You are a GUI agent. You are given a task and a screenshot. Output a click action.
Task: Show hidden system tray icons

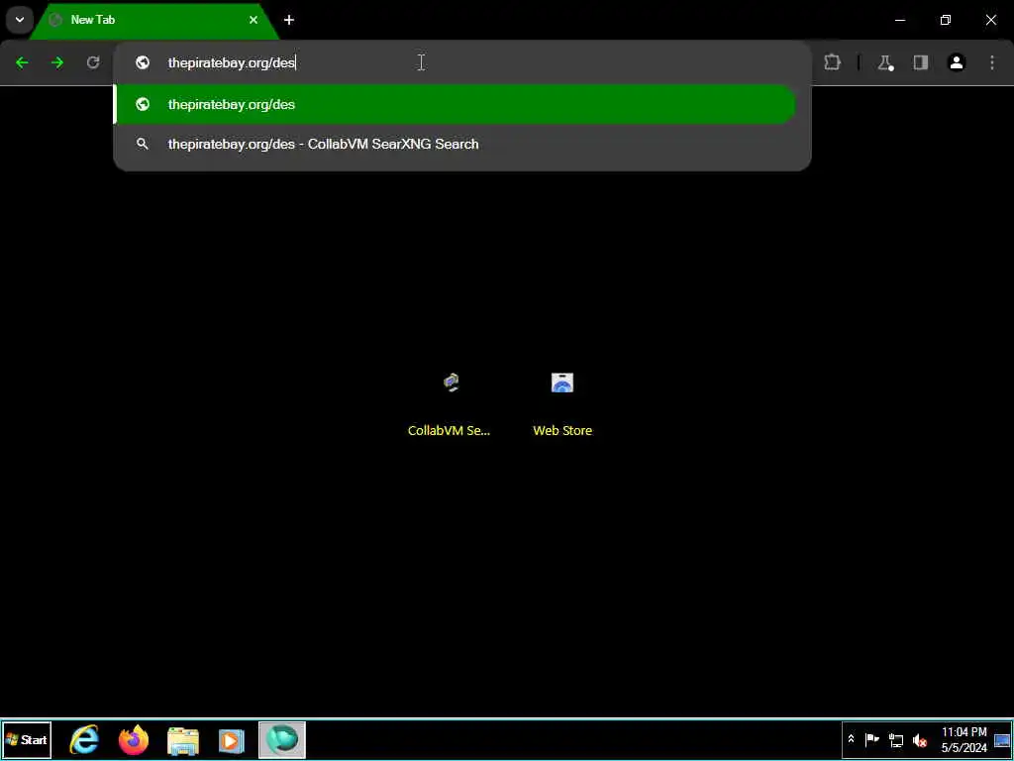click(x=851, y=739)
